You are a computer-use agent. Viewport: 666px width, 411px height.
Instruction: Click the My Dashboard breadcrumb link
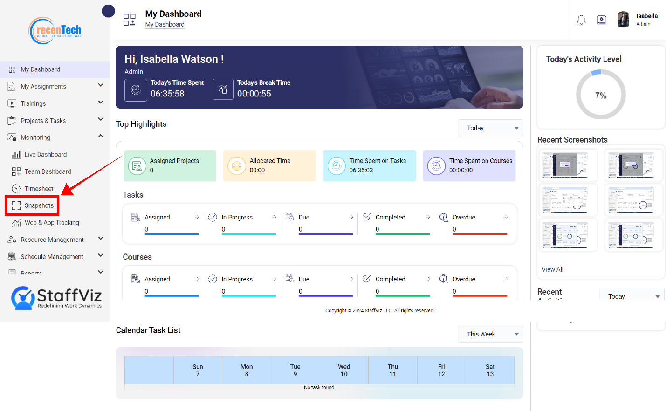165,24
